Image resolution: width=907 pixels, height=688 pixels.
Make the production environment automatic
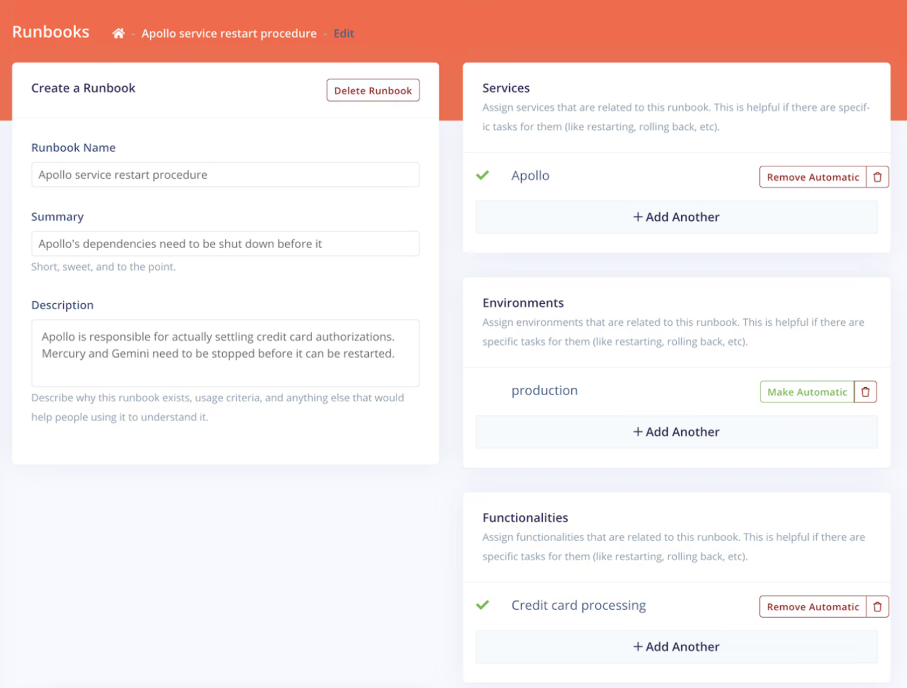coord(807,392)
